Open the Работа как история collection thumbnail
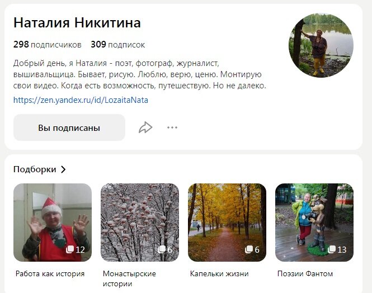 (53, 223)
